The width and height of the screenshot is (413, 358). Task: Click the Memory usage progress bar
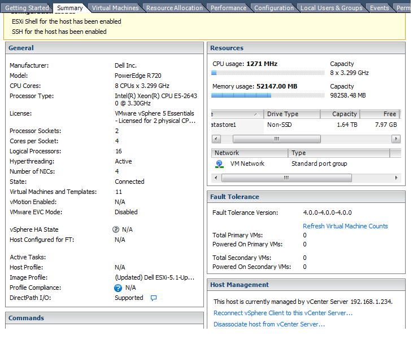(x=268, y=95)
